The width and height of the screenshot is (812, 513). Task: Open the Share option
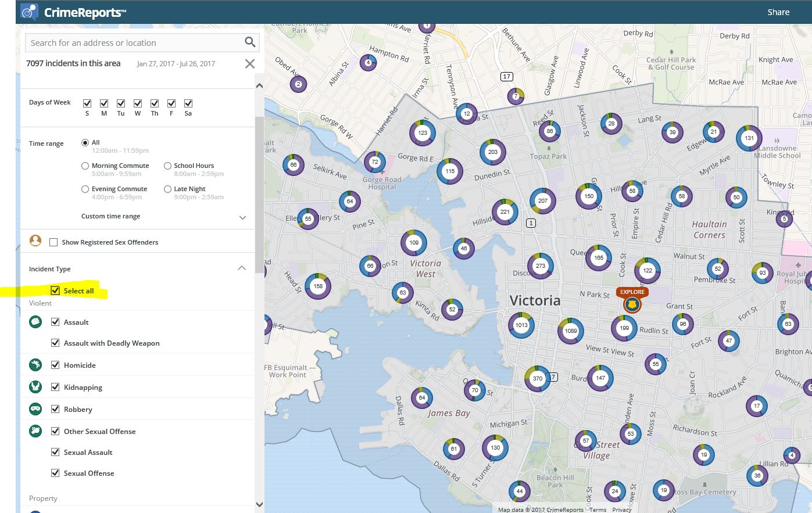click(778, 12)
